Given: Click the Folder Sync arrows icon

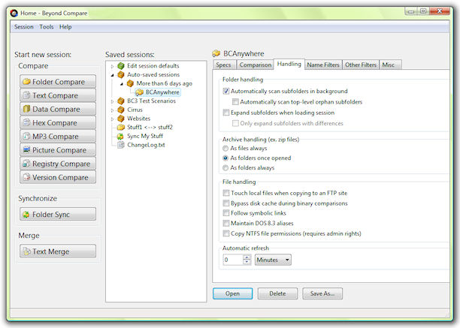Looking at the screenshot, I should [26, 215].
